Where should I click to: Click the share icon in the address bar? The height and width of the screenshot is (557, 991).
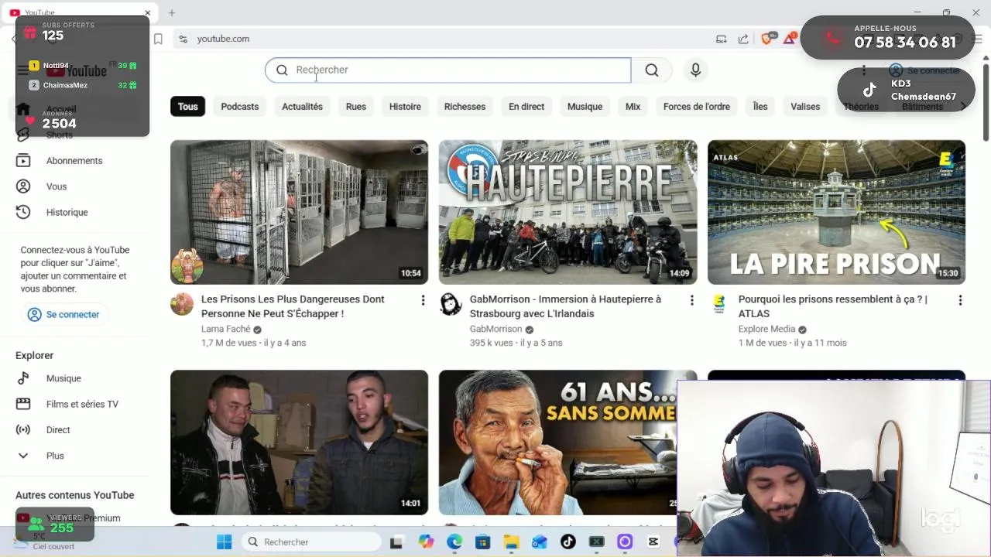(743, 39)
